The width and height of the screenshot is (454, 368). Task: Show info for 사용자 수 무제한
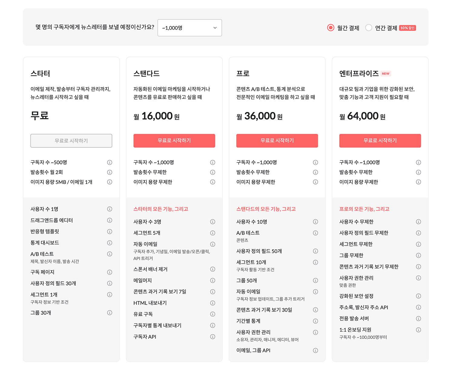(x=419, y=222)
